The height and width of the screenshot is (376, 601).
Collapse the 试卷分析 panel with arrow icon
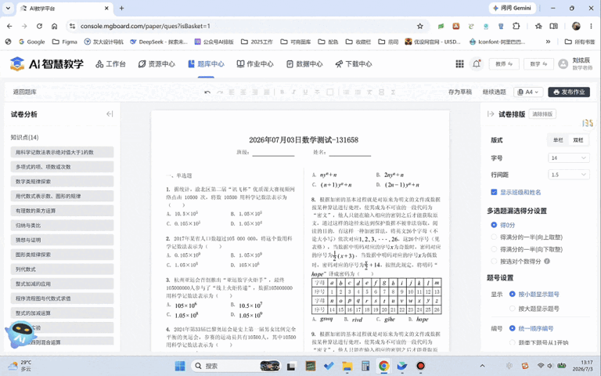[110, 114]
